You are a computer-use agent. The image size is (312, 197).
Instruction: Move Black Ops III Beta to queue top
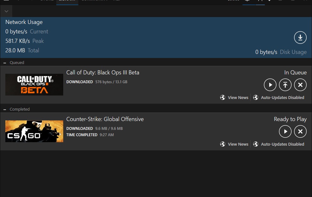[285, 85]
